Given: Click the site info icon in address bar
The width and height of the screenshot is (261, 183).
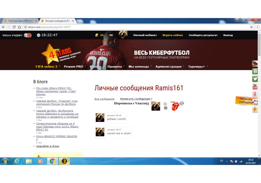Looking at the screenshot, I should pyautogui.click(x=26, y=27).
